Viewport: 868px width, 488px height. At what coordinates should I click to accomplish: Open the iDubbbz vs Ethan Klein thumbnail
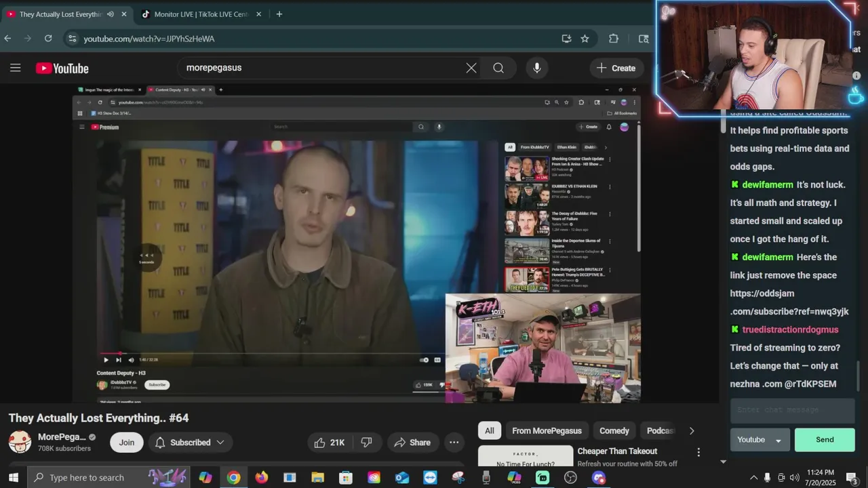(x=527, y=196)
